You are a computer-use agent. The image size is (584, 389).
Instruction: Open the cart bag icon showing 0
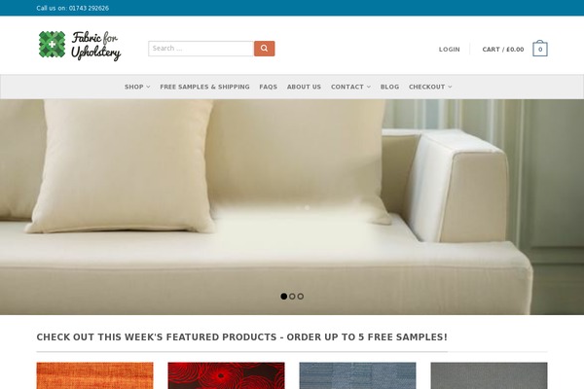coord(540,49)
